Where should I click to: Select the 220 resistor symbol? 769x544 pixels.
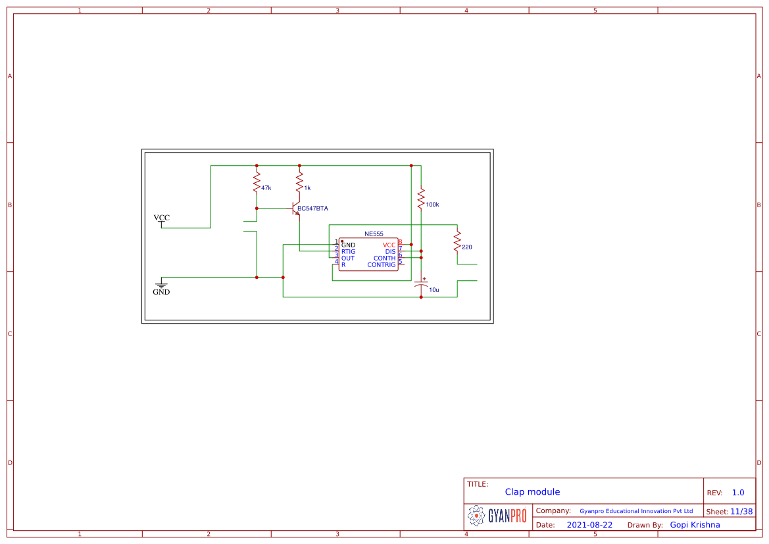[457, 242]
